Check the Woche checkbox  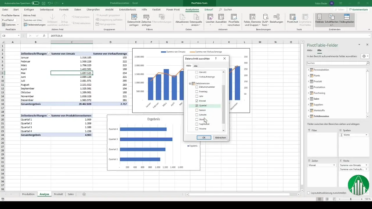tap(197, 129)
